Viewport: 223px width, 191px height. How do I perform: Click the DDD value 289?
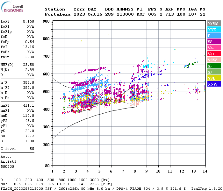109,14
